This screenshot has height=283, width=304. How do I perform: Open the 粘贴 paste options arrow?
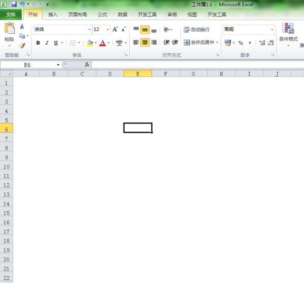pos(9,46)
